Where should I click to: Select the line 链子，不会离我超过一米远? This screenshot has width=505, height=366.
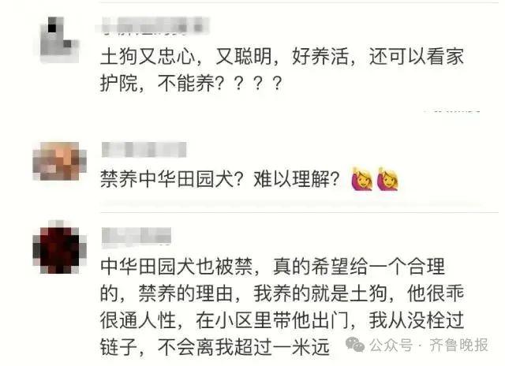pyautogui.click(x=215, y=347)
